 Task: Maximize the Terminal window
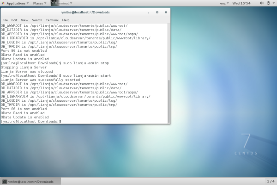coord(157,12)
